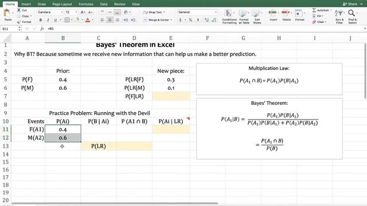Switch to the Insert tab

click(x=26, y=4)
